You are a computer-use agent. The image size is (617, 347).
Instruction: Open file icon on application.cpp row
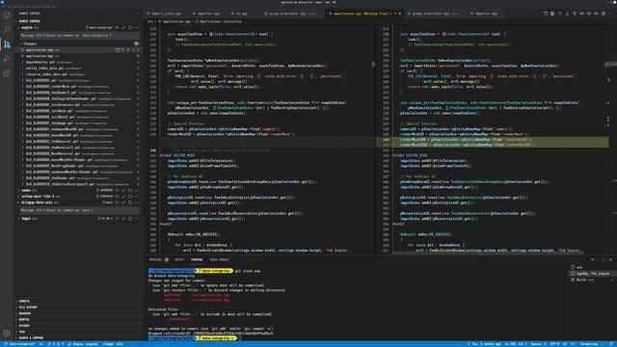tap(118, 50)
